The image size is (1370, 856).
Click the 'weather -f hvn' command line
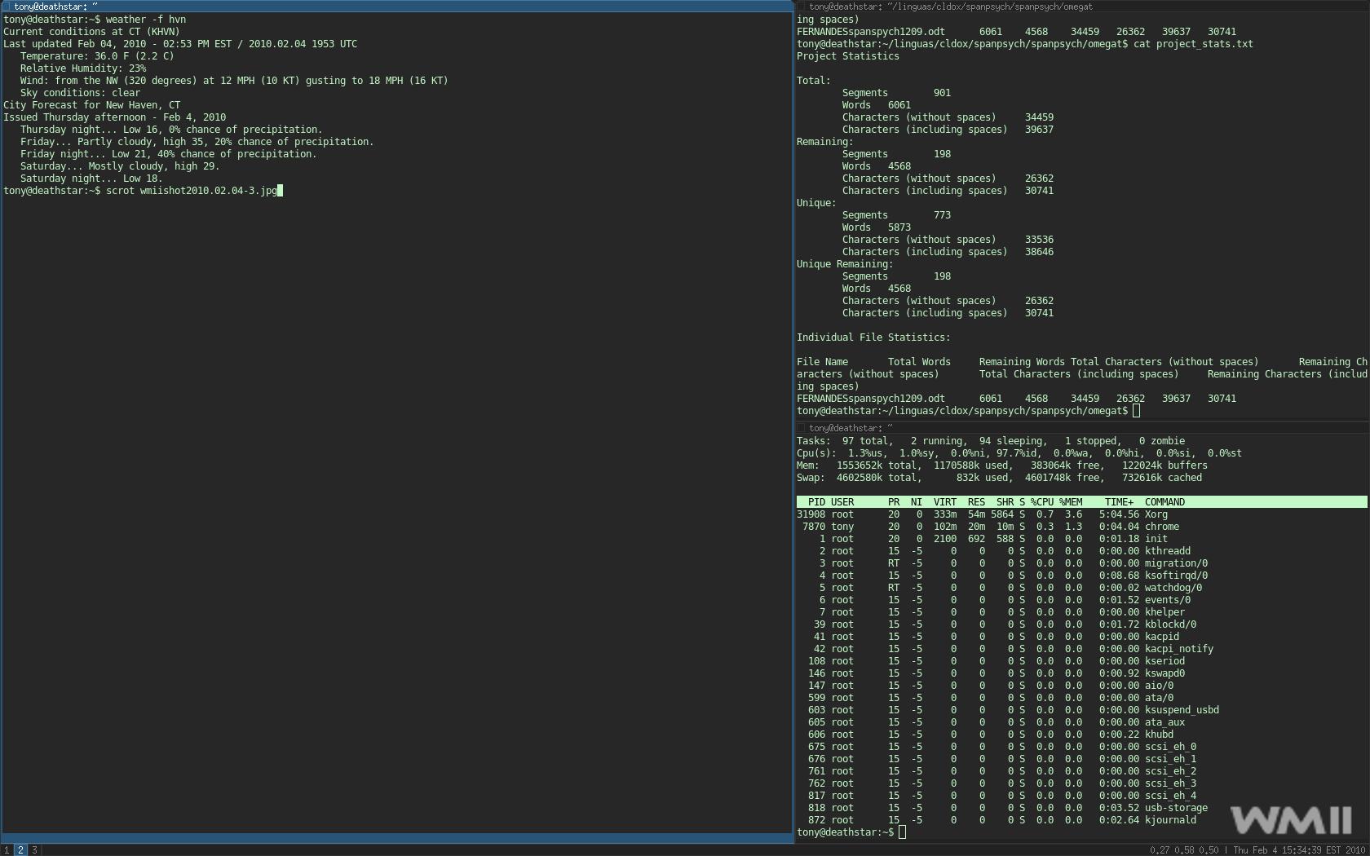pos(95,20)
